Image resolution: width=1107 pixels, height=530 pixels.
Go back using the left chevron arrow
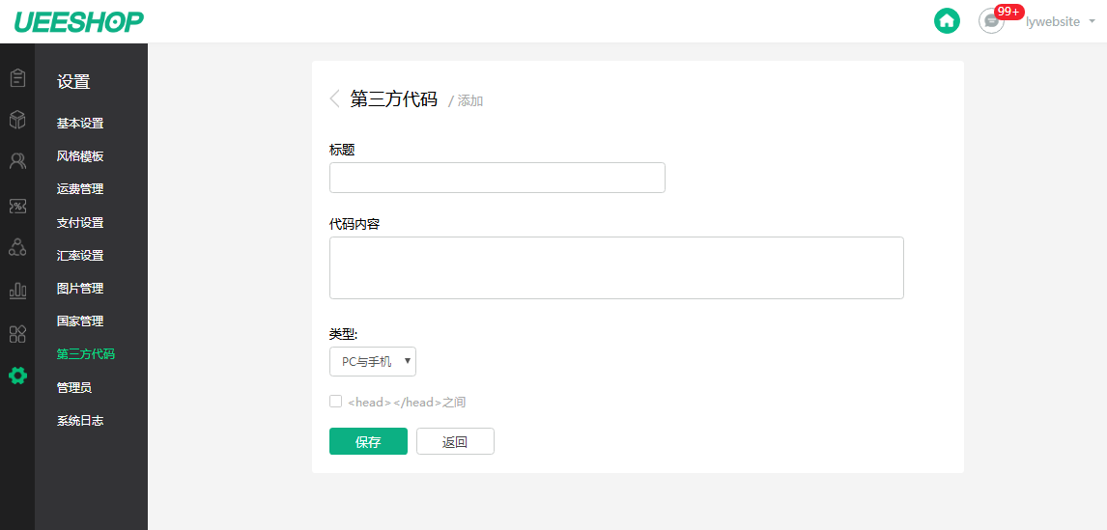(x=334, y=98)
